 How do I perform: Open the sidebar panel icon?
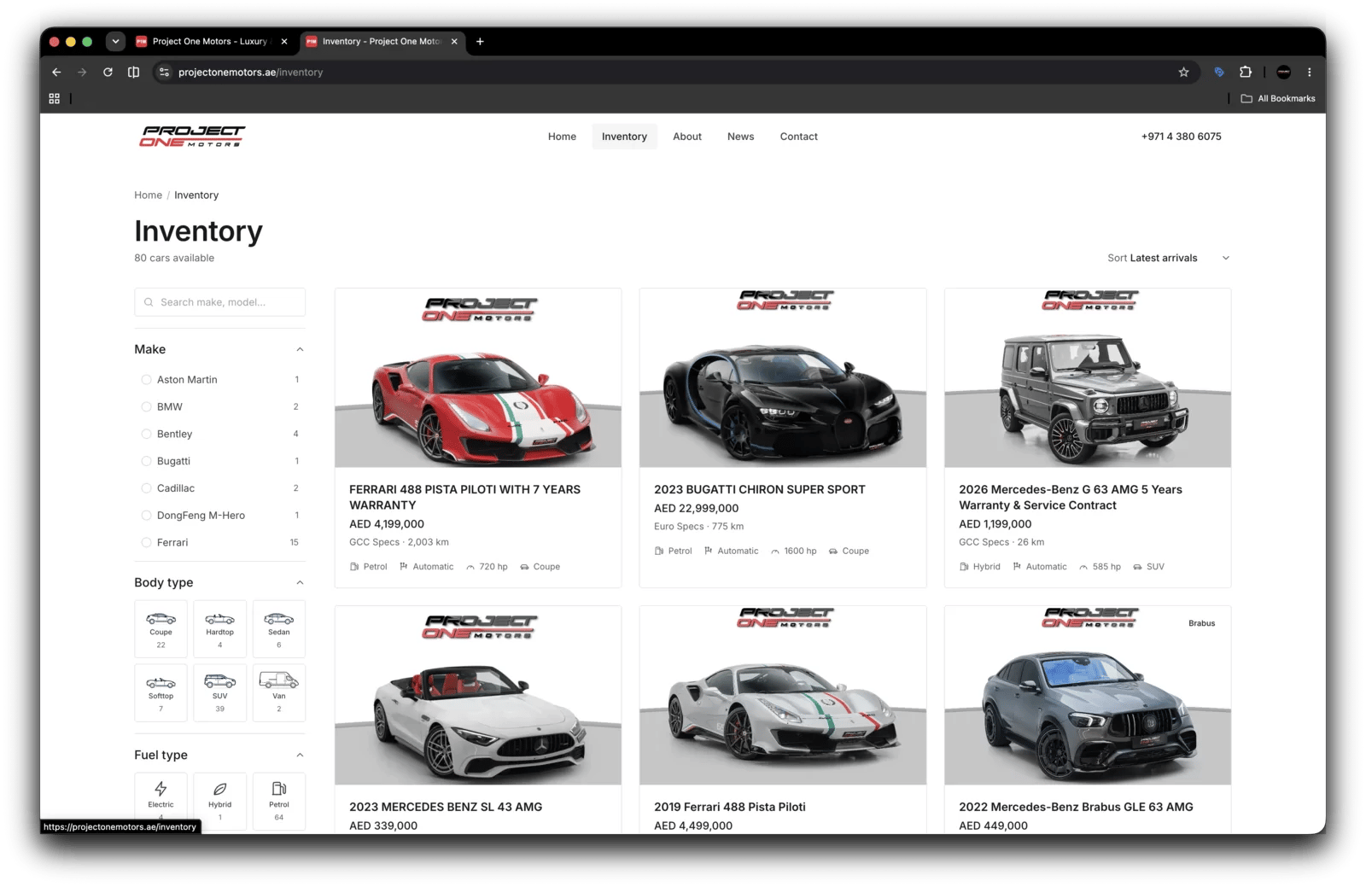(133, 73)
